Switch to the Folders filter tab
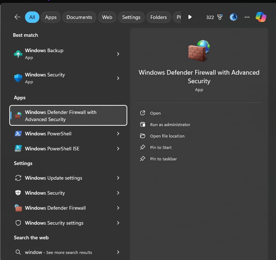The width and height of the screenshot is (276, 260). (x=158, y=17)
